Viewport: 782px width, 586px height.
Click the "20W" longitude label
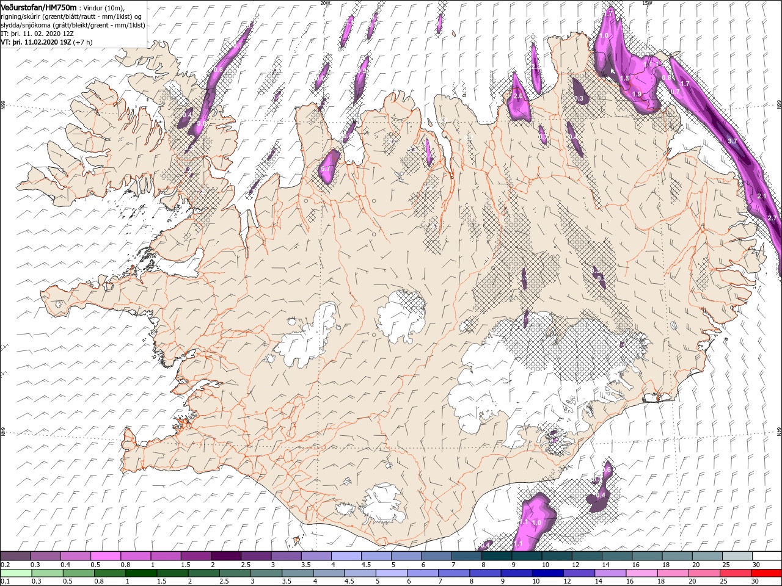coord(325,3)
